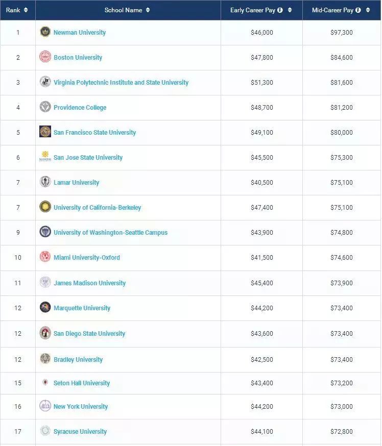Open the Providence College link

point(80,107)
